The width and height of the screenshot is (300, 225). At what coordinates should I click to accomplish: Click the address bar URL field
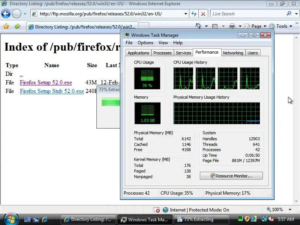(x=107, y=14)
